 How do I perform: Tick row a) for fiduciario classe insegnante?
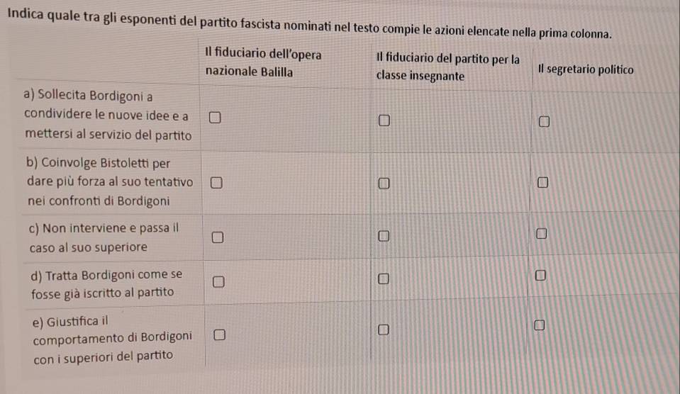pos(384,120)
